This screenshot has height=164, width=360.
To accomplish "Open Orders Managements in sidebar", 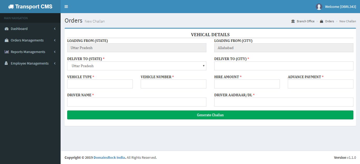I will pyautogui.click(x=30, y=40).
